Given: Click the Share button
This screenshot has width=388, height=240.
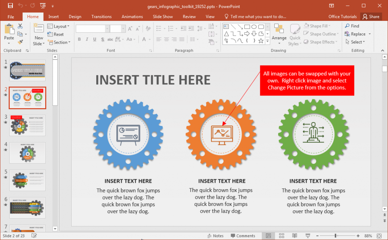Looking at the screenshot, I should click(371, 16).
